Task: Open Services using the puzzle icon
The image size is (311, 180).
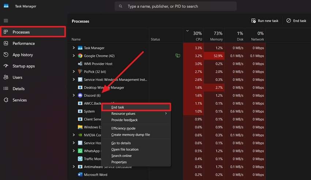Action: click(x=6, y=100)
